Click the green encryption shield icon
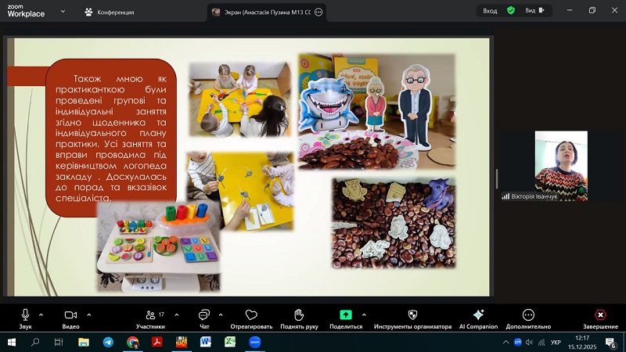The image size is (626, 352). coord(511,11)
